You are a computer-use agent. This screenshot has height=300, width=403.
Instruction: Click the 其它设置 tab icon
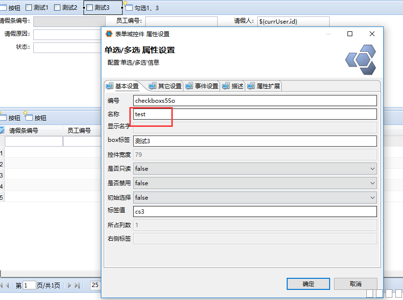(153, 86)
